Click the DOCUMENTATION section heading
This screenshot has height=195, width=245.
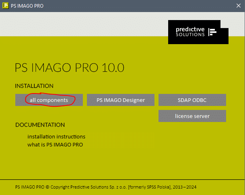coord(40,125)
